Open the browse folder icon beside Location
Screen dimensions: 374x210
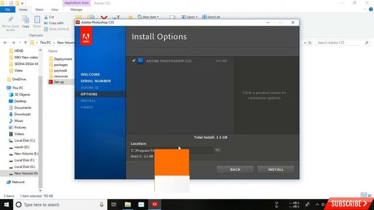click(217, 150)
